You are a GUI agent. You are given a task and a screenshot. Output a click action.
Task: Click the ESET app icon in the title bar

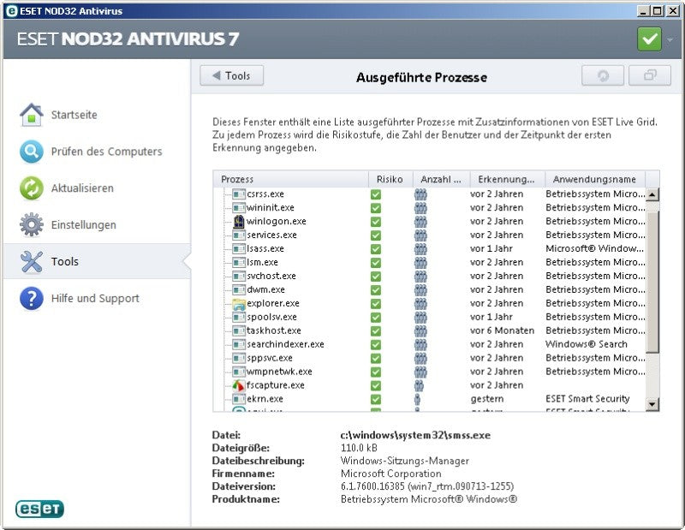coord(11,11)
